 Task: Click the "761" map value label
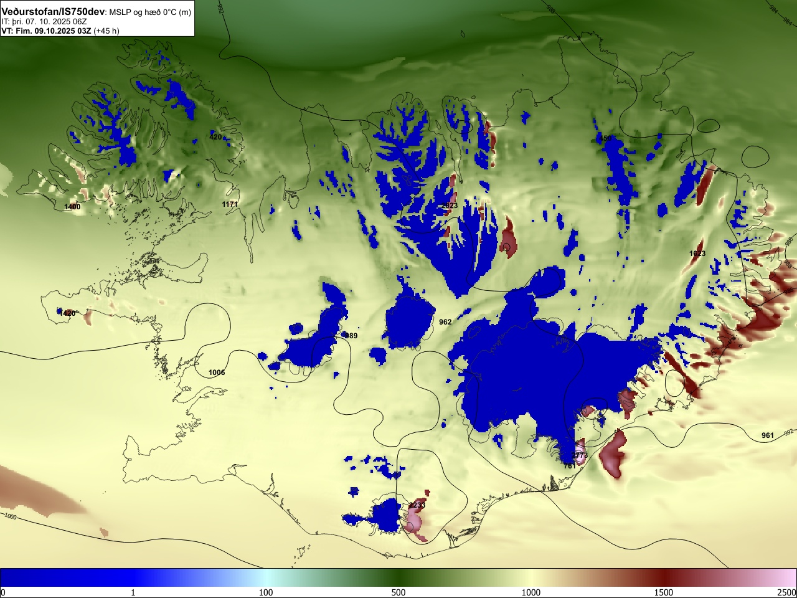point(570,465)
